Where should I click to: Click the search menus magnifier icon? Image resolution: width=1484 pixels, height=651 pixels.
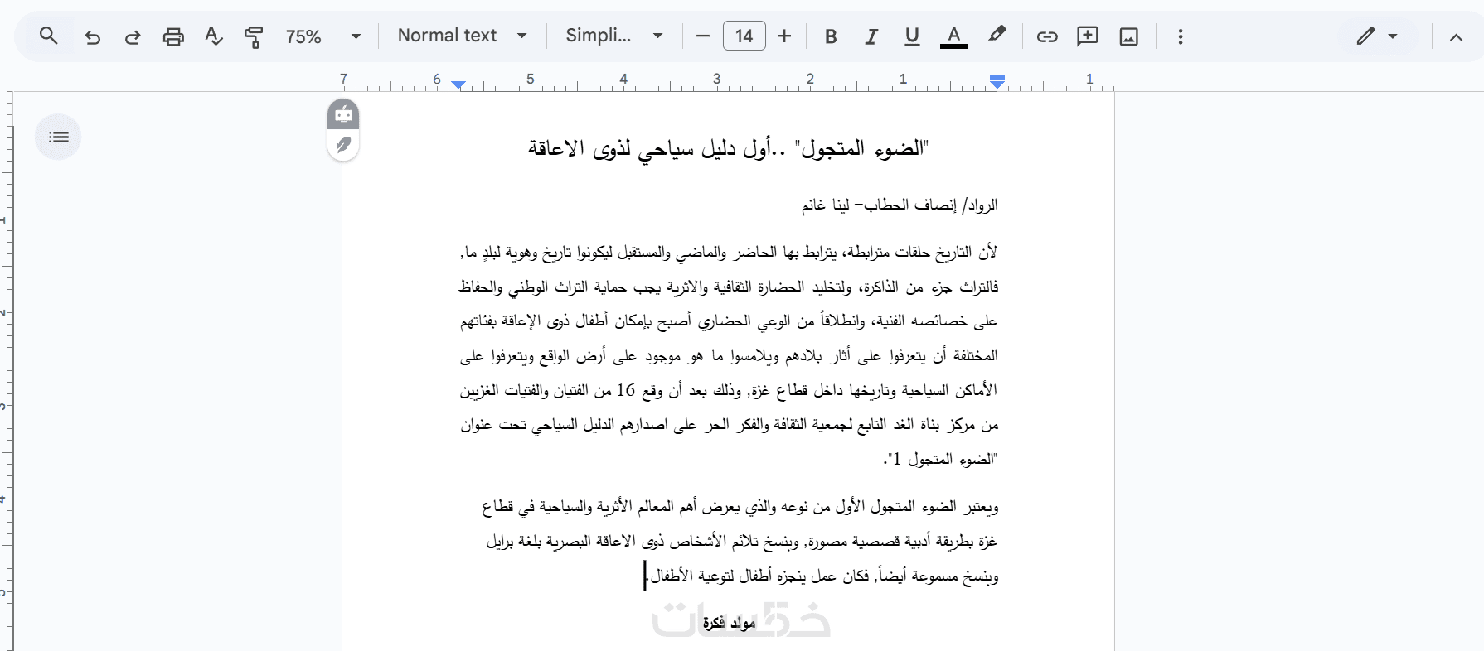(x=49, y=36)
